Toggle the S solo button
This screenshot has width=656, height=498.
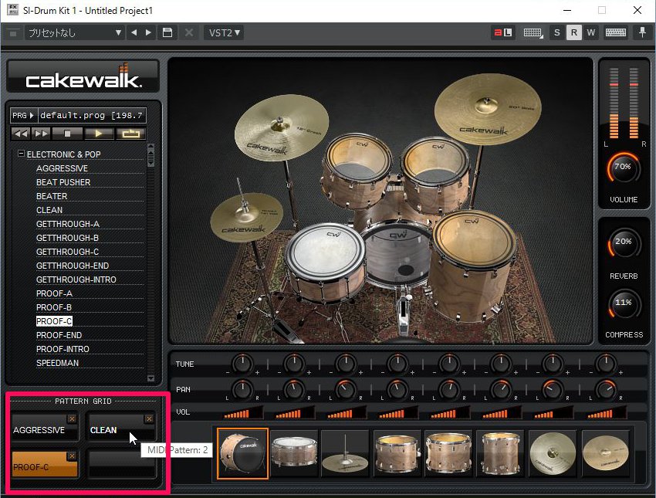click(x=557, y=32)
